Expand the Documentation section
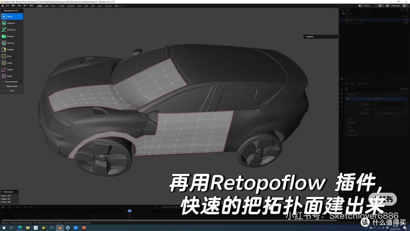The width and height of the screenshot is (410, 231). pyautogui.click(x=12, y=82)
